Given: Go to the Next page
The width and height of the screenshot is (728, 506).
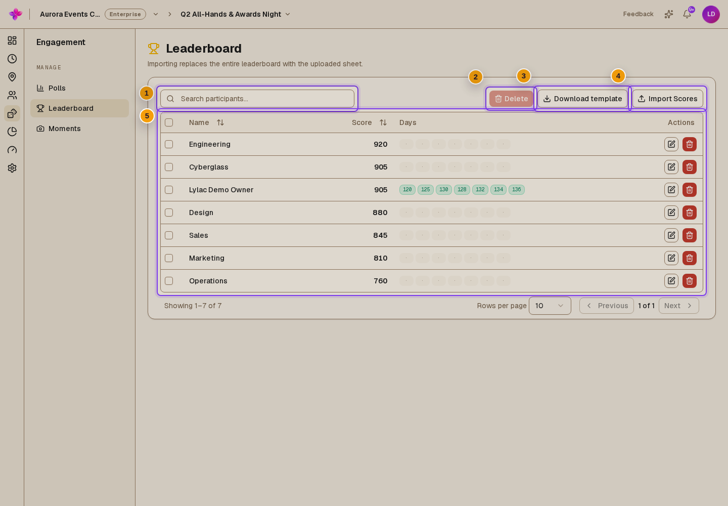Looking at the screenshot, I should [679, 306].
